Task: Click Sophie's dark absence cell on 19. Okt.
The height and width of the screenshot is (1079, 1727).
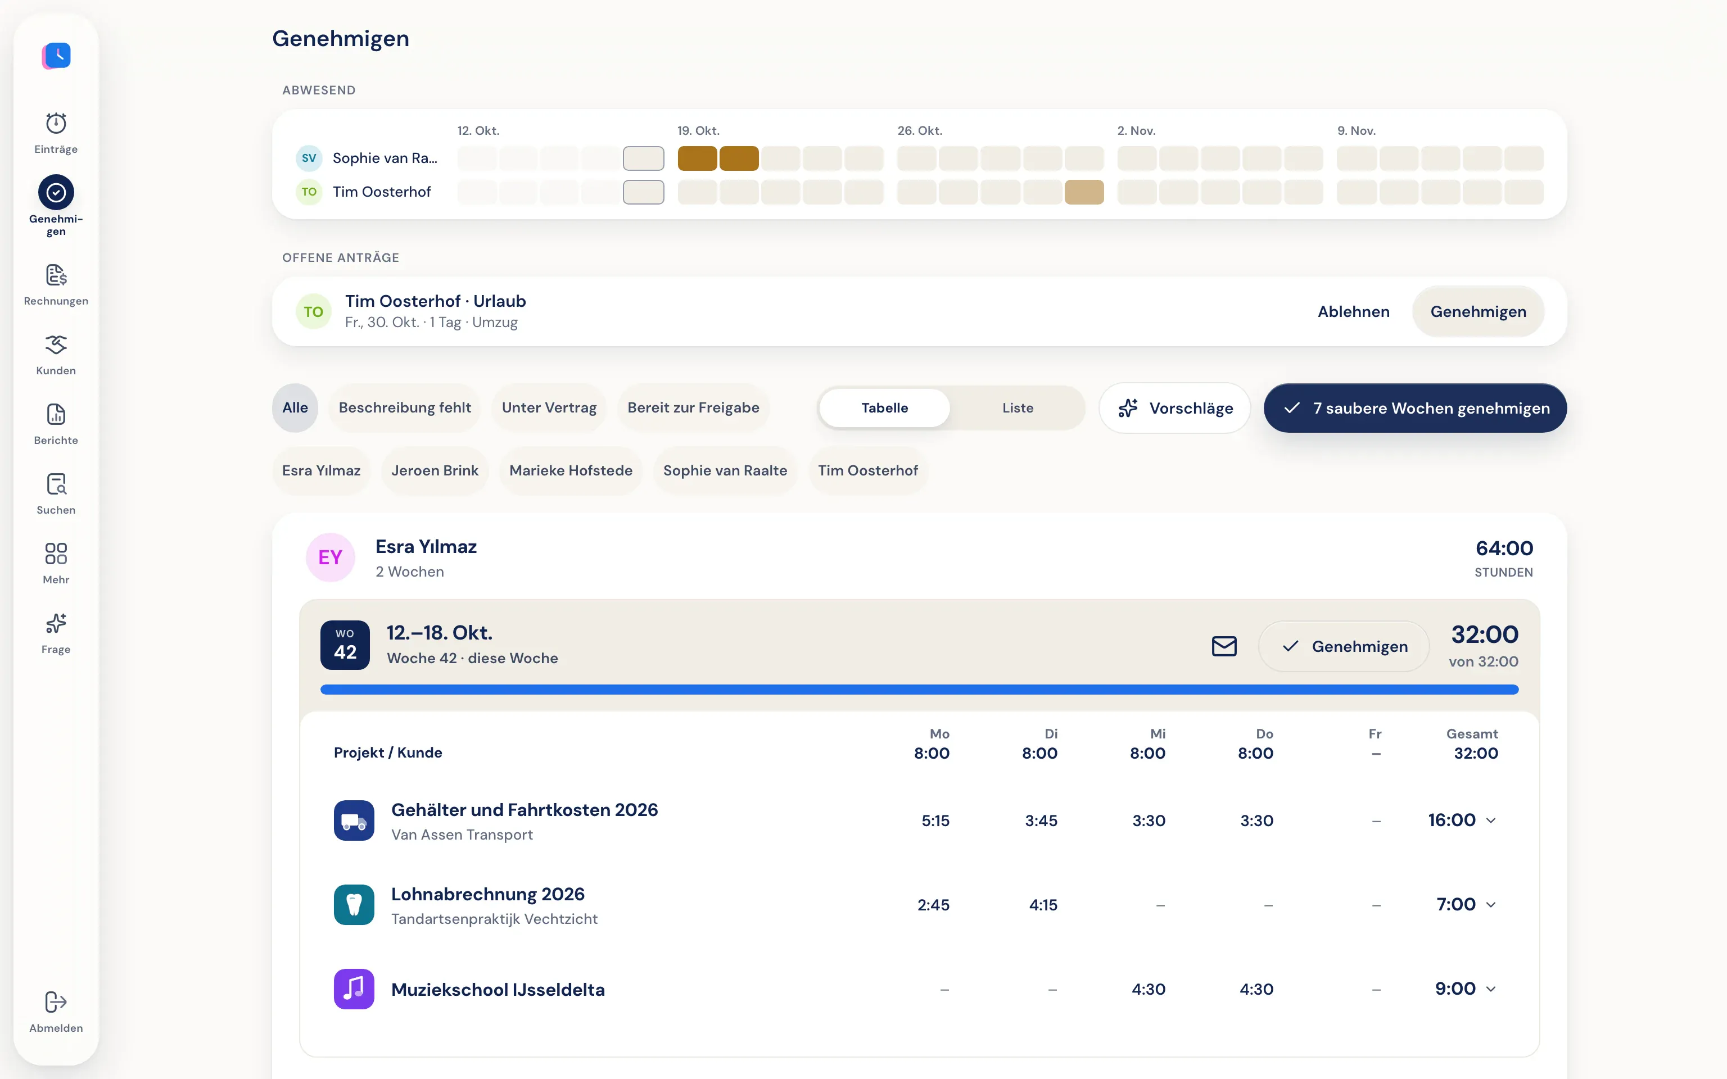Action: (x=697, y=158)
